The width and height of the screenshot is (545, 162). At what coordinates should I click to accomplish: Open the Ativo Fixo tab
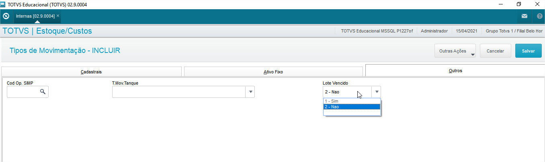point(273,72)
